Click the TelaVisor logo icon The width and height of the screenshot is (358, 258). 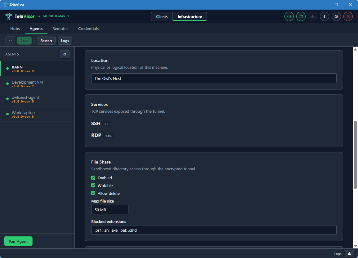[8, 16]
